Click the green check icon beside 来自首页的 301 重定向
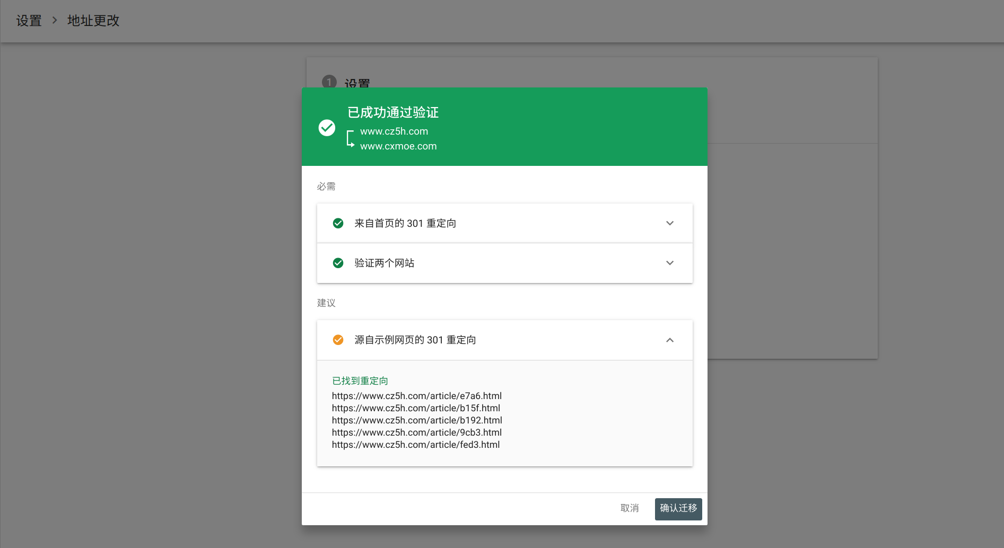 click(338, 223)
